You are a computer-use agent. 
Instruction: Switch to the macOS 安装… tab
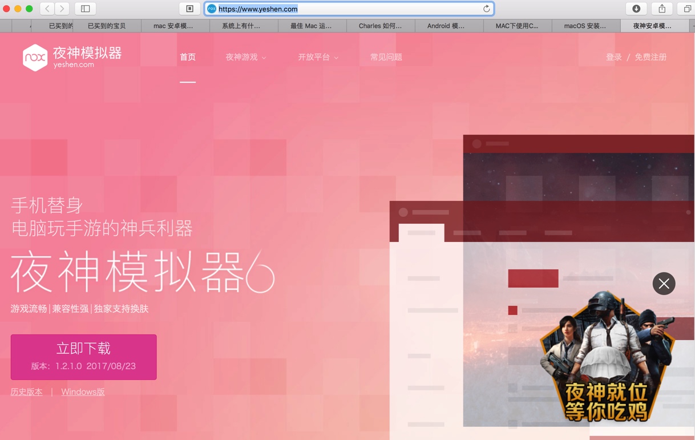tap(585, 26)
